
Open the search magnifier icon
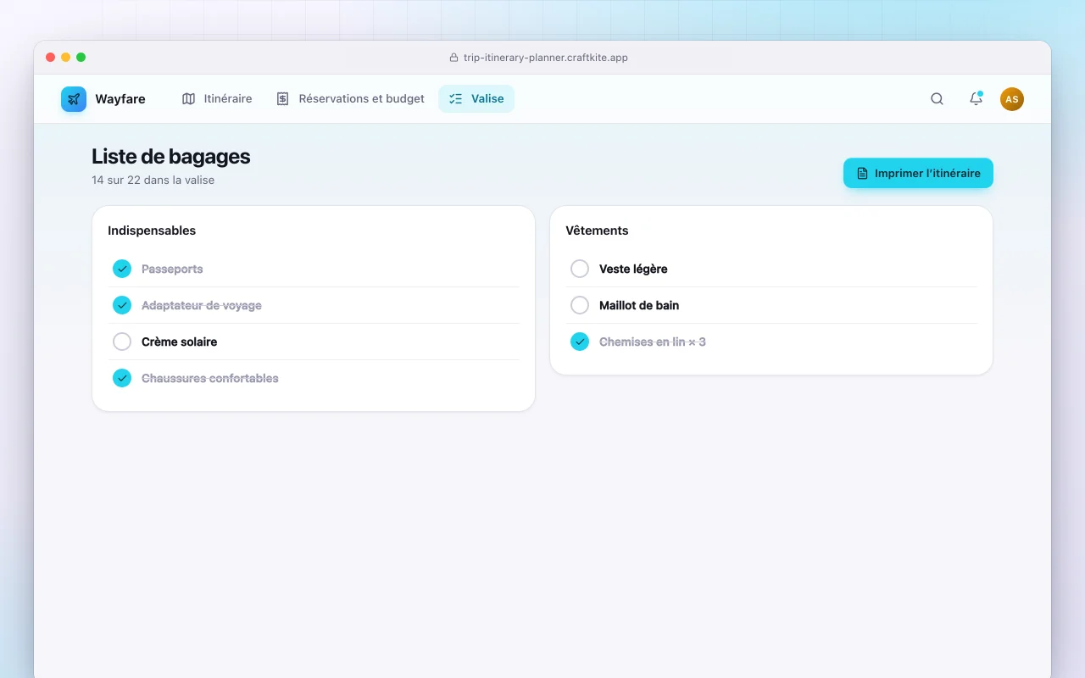click(x=937, y=99)
